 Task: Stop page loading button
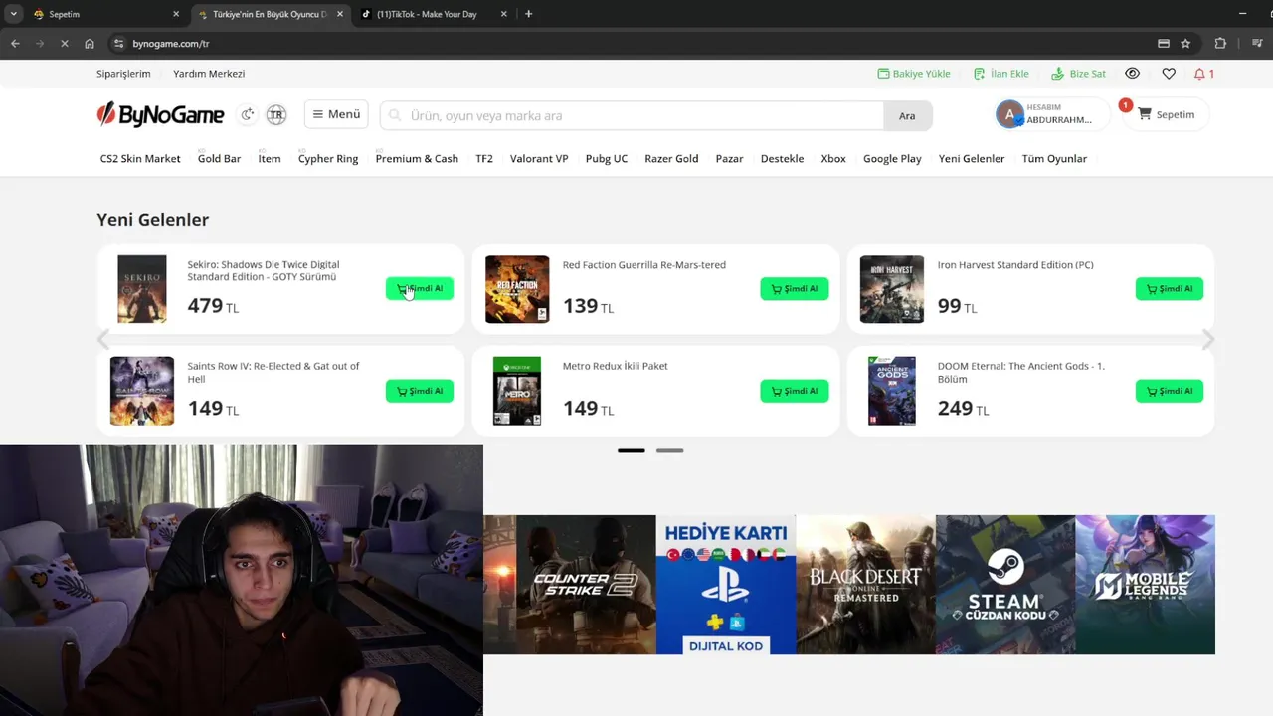tap(65, 44)
